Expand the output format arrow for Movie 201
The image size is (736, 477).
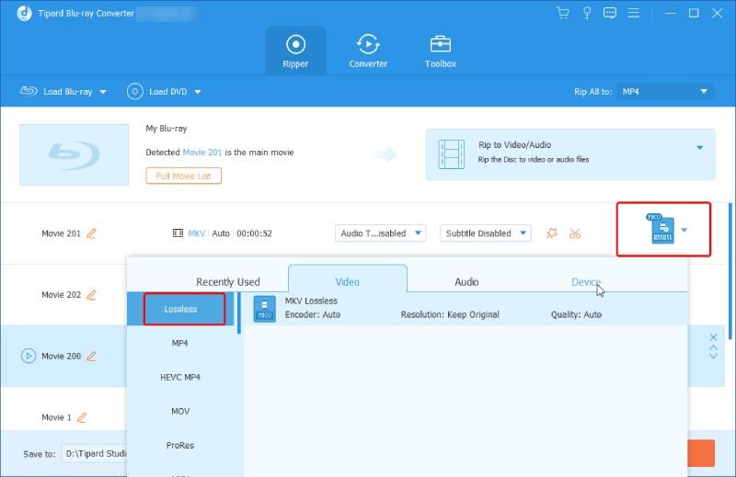tap(684, 230)
